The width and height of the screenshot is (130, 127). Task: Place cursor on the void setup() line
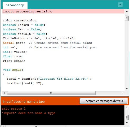pos(14,70)
